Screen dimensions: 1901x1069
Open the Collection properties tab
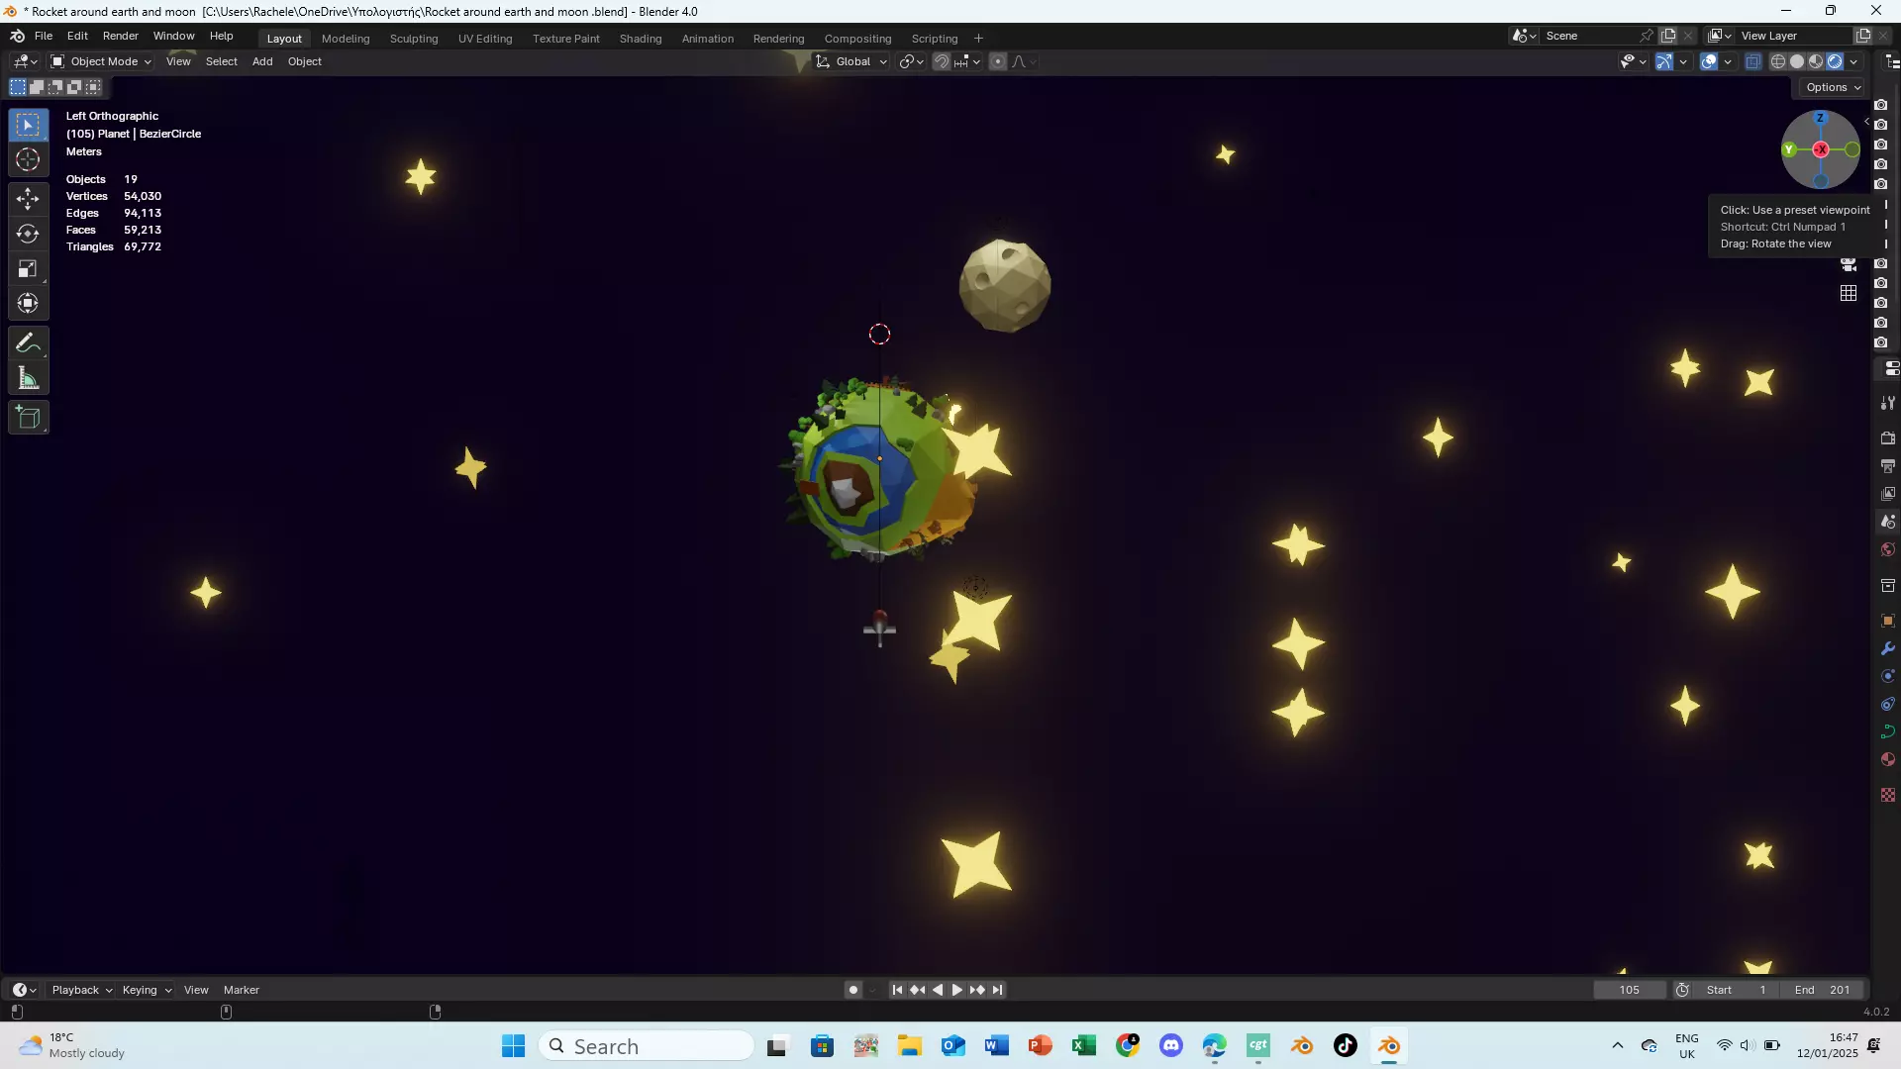(x=1888, y=586)
